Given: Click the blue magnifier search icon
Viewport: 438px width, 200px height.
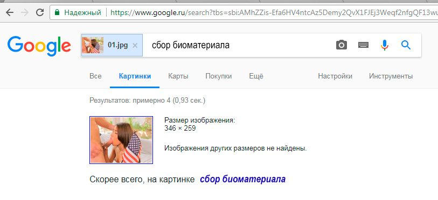Looking at the screenshot, I should click(x=406, y=45).
